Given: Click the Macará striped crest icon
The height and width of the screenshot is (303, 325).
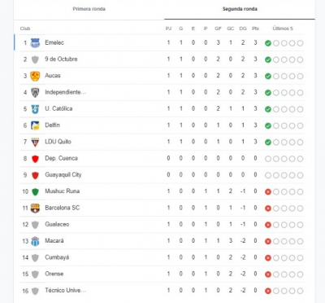Looking at the screenshot, I should (35, 241).
